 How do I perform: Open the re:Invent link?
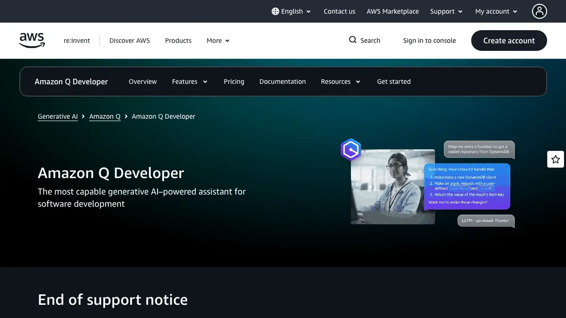[77, 41]
